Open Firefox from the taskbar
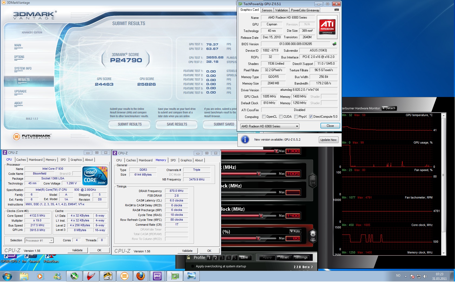The height and width of the screenshot is (282, 455). [140, 276]
